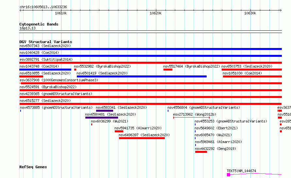Click esv3637908 (1000GenomesConsortiumPhase3) label

tap(59, 80)
